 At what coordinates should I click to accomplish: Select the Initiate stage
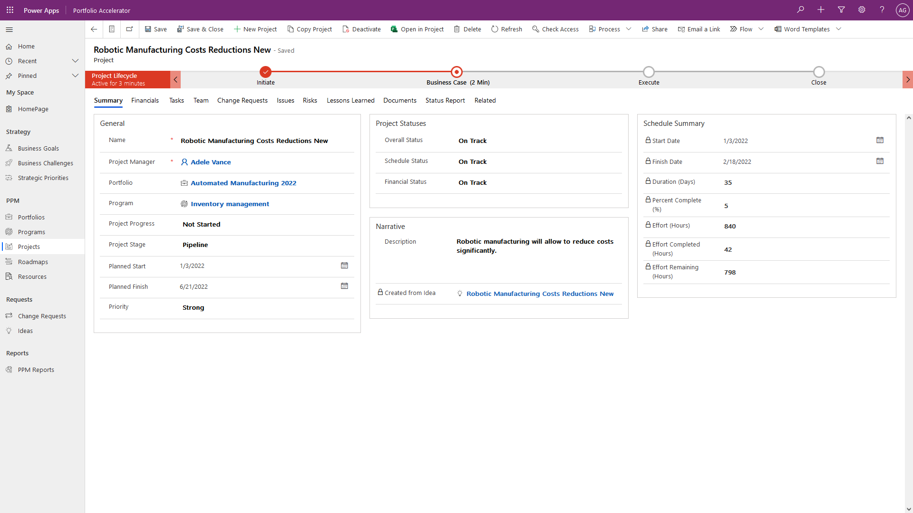coord(265,72)
